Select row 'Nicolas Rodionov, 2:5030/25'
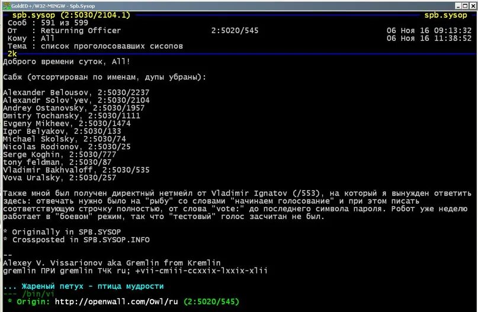 coord(67,147)
